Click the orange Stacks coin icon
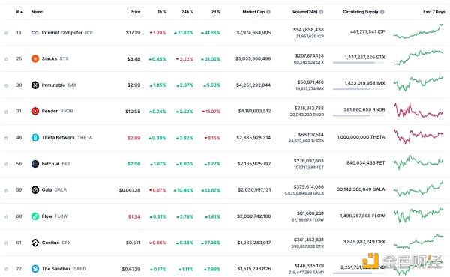 pos(35,58)
